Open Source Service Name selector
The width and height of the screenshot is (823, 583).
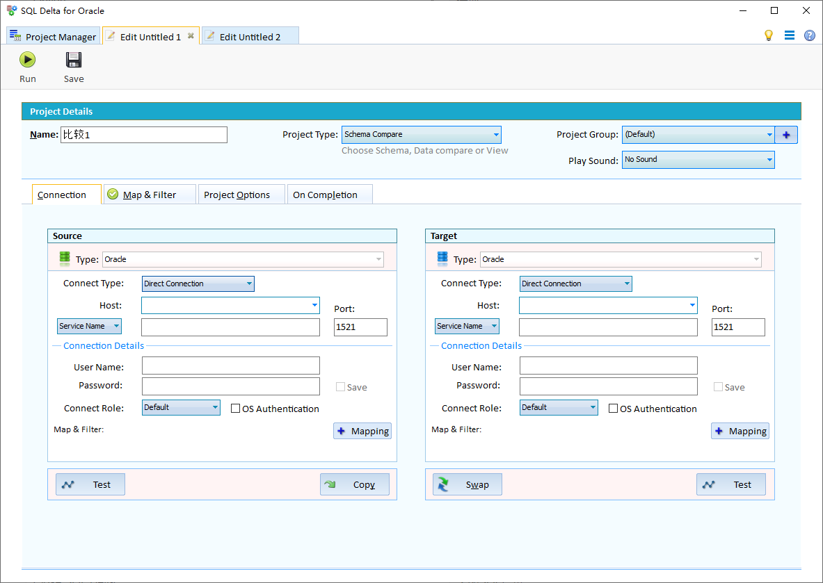click(89, 326)
